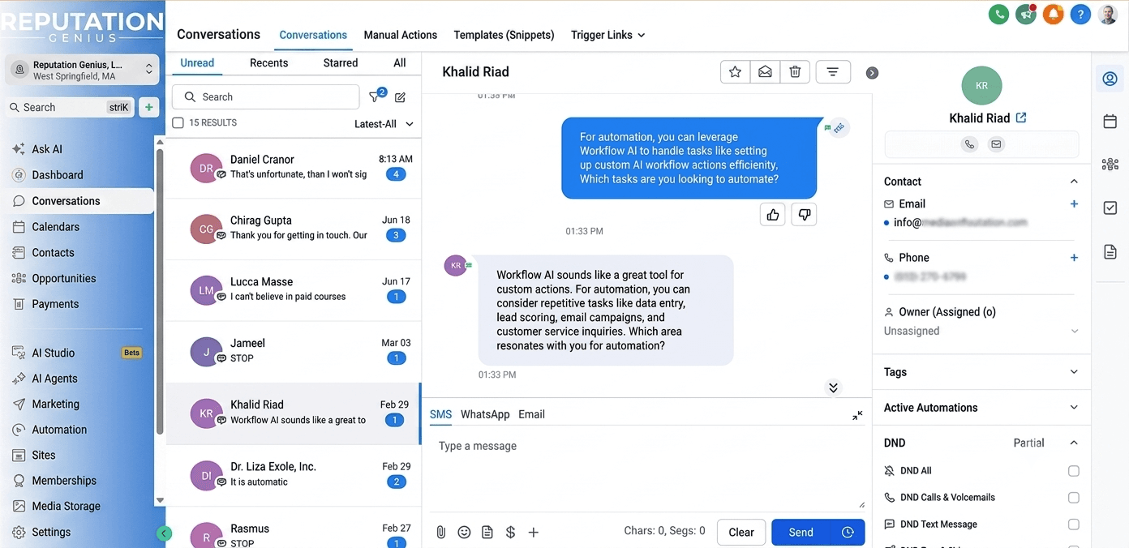Click the Clear button
The width and height of the screenshot is (1129, 548).
tap(741, 533)
